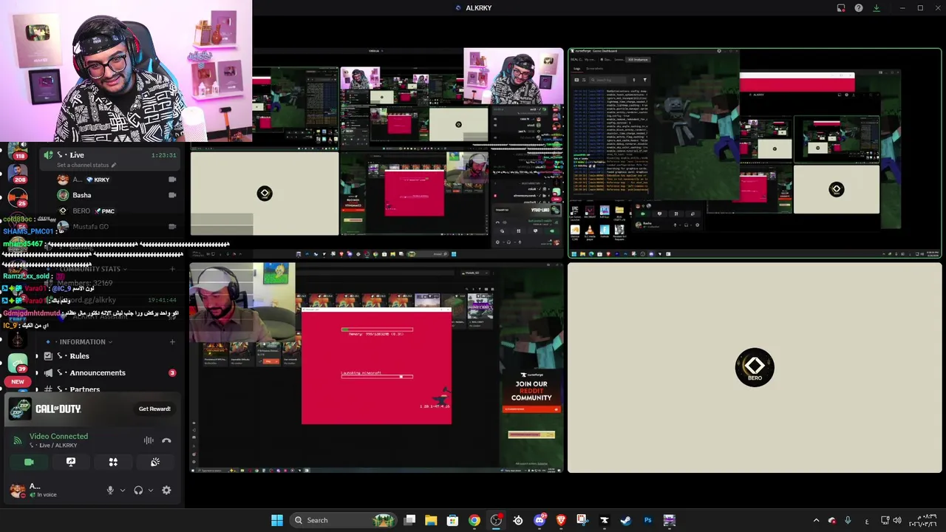Collapse the COMMUNITY STATS category

tap(89, 269)
